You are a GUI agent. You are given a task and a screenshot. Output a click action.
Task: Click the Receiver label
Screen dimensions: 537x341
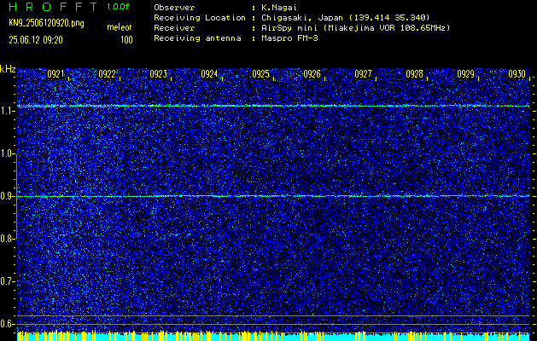(174, 28)
